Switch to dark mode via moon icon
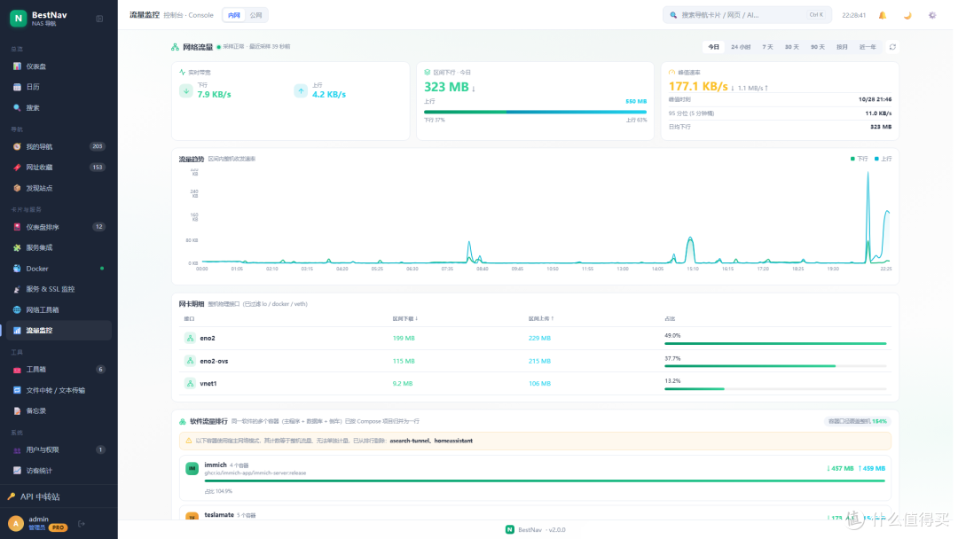The width and height of the screenshot is (958, 539). (x=907, y=15)
